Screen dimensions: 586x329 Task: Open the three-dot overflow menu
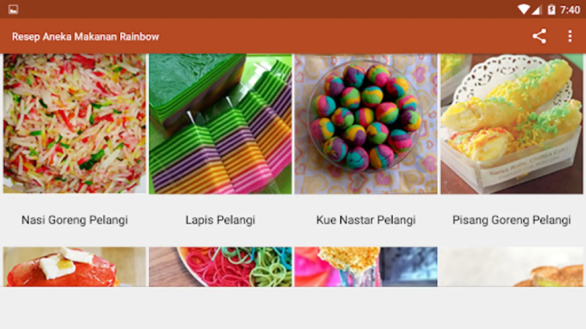pos(570,36)
